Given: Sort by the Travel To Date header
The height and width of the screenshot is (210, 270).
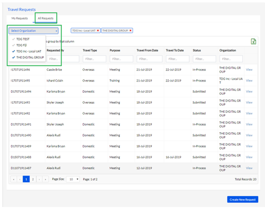Looking at the screenshot, I should click(175, 50).
